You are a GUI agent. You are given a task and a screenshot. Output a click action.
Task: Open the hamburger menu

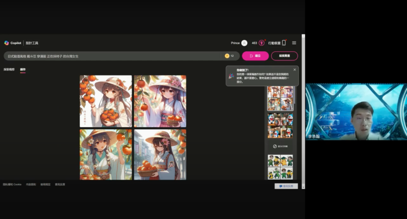pos(294,43)
